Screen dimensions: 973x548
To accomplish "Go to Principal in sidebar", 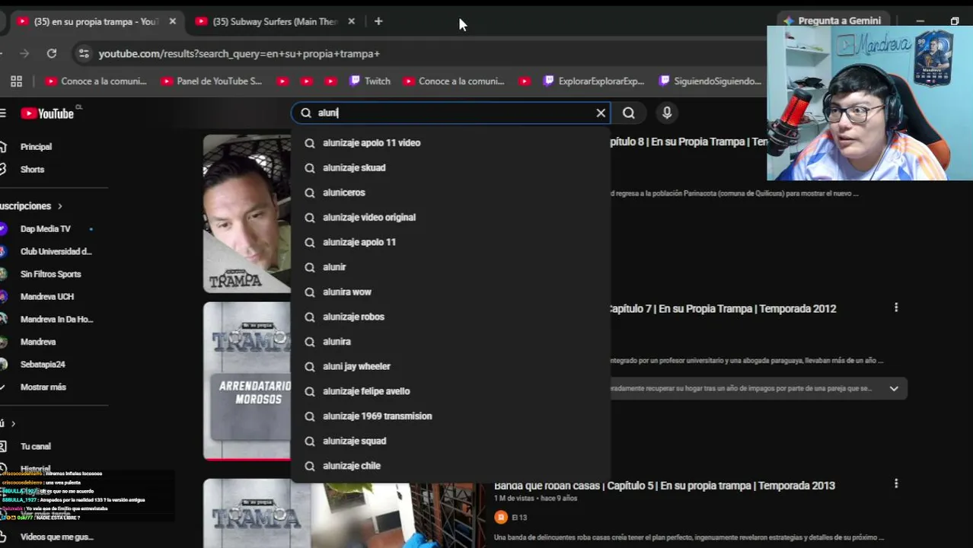I will point(36,147).
